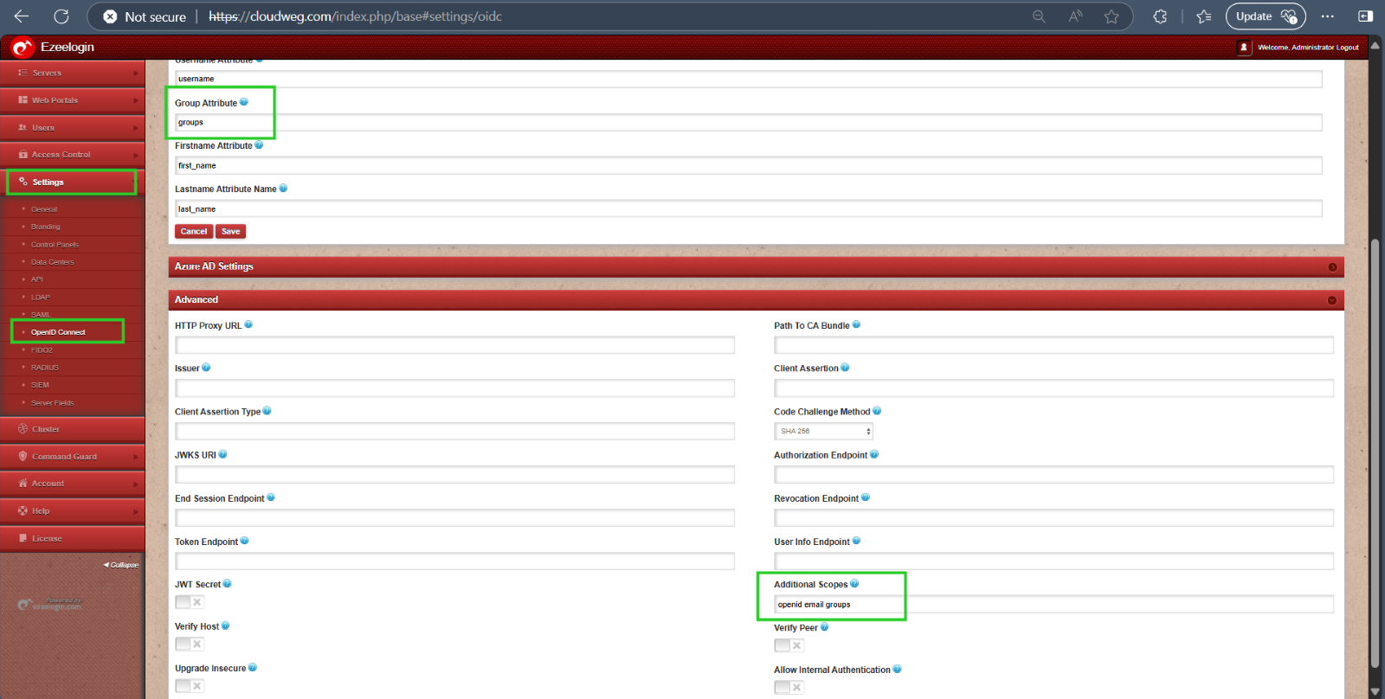Click the Group Attribute input field
Image resolution: width=1385 pixels, height=699 pixels.
click(749, 122)
